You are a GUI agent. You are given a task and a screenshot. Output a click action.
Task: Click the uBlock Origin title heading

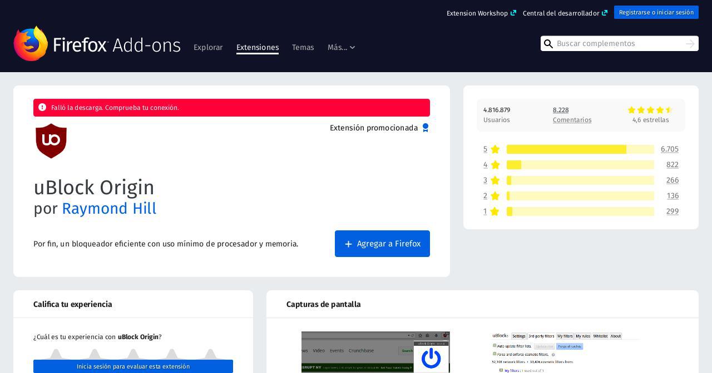(x=94, y=188)
